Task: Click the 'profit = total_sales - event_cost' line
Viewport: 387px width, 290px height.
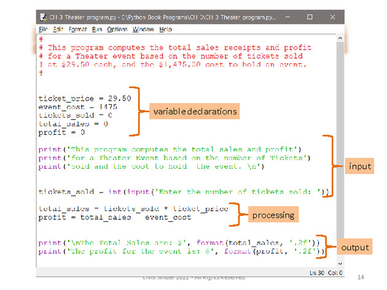Action: [115, 217]
